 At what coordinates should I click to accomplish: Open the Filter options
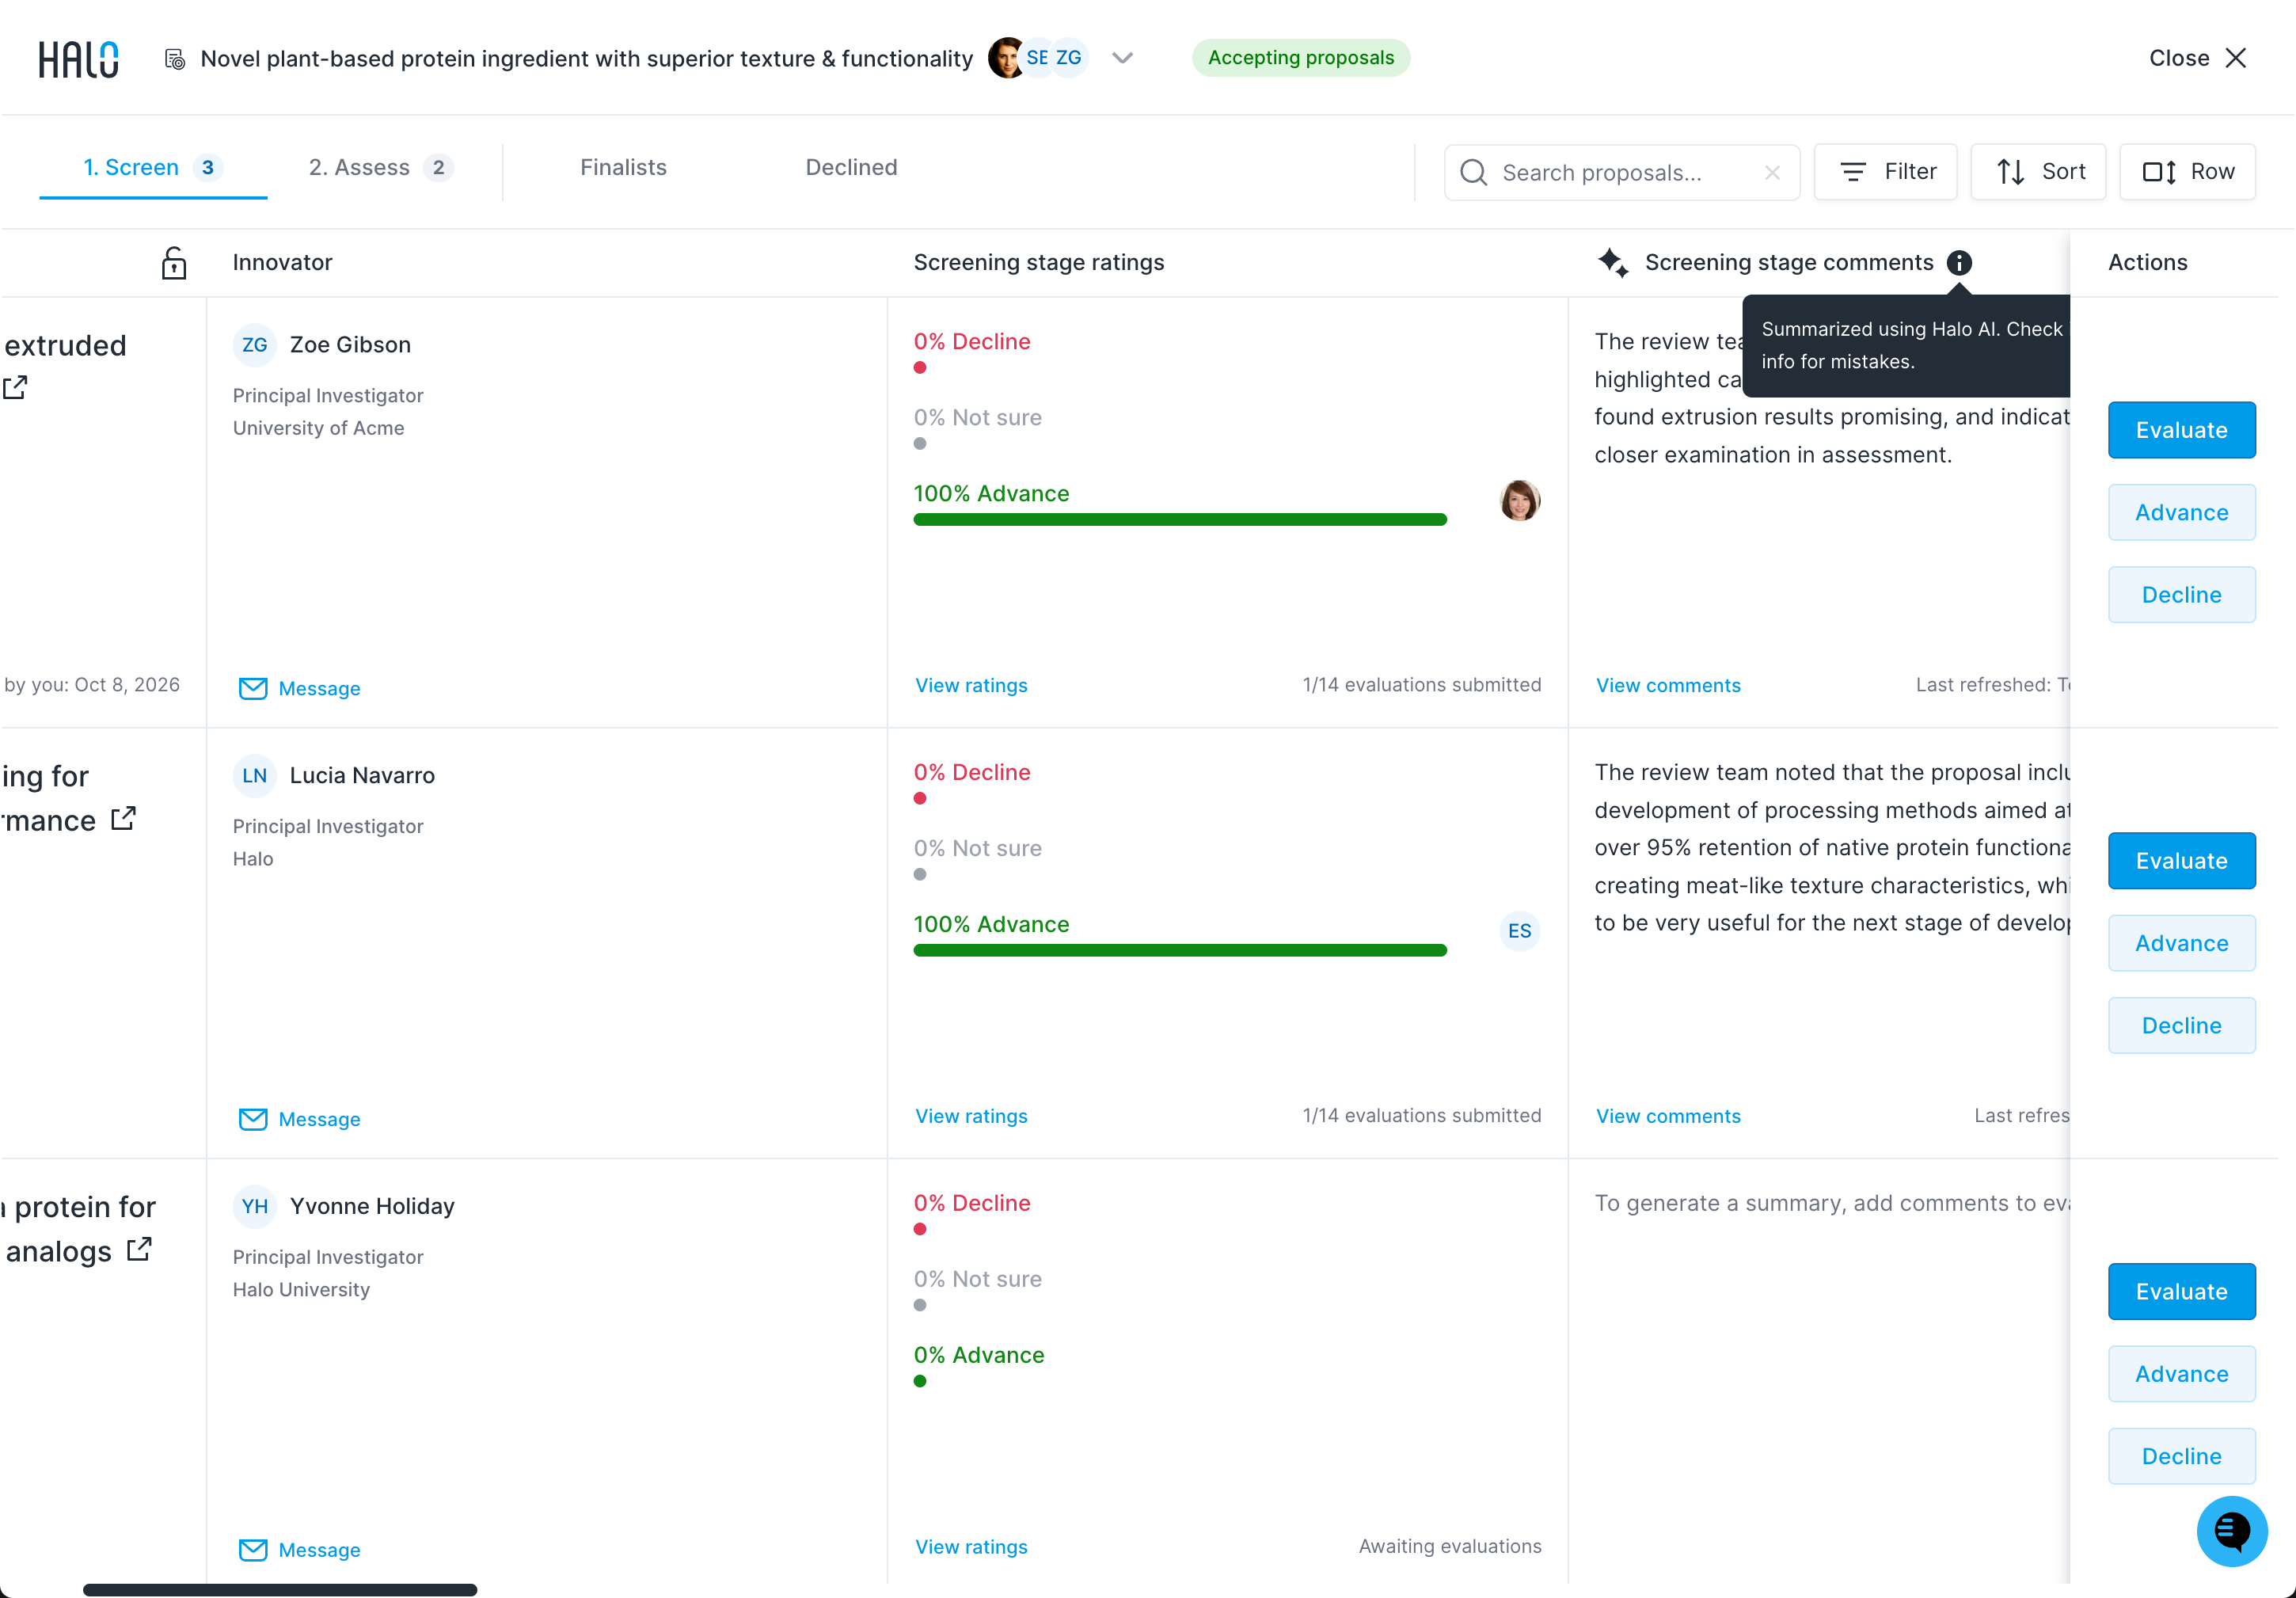[x=1886, y=172]
